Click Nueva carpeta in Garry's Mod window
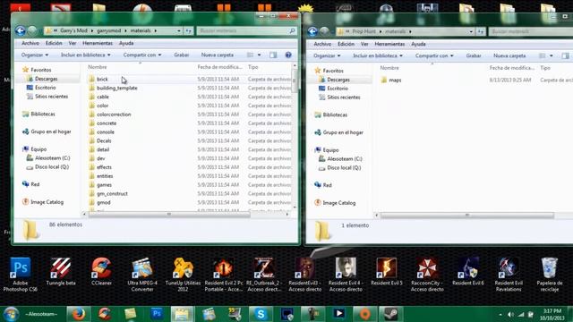This screenshot has height=322, width=573. tap(217, 55)
